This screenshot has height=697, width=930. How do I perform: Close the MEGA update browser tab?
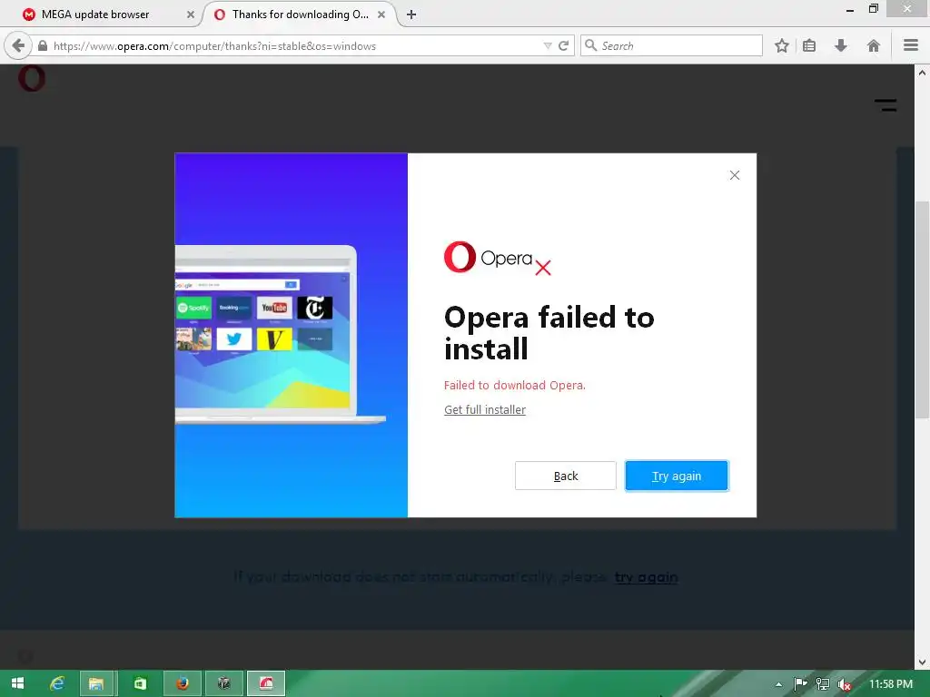pyautogui.click(x=191, y=15)
